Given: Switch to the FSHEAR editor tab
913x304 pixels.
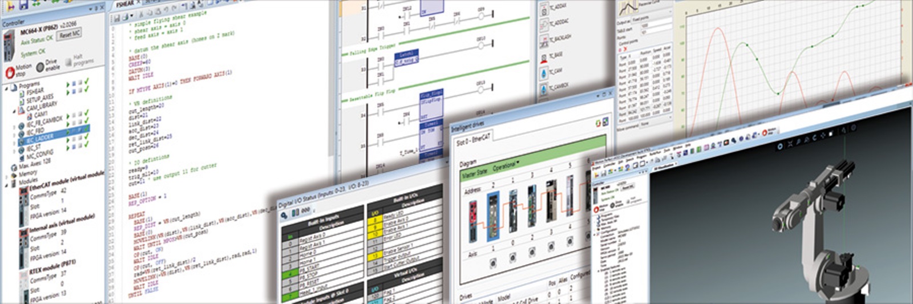Looking at the screenshot, I should [125, 4].
